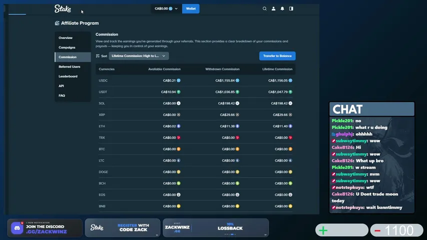Screen dimensions: 427x240
Task: Click Join the Discord banner
Action: coord(45,228)
